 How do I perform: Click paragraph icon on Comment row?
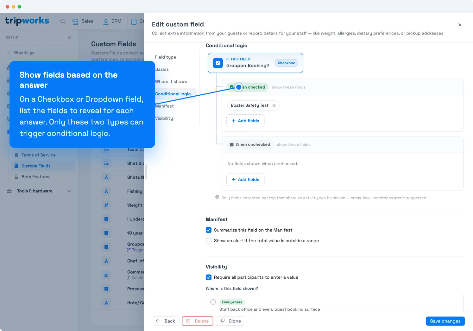click(106, 275)
